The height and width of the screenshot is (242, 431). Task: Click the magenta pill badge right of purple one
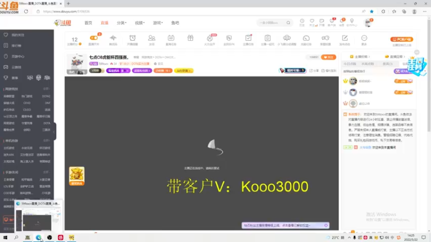tap(142, 70)
